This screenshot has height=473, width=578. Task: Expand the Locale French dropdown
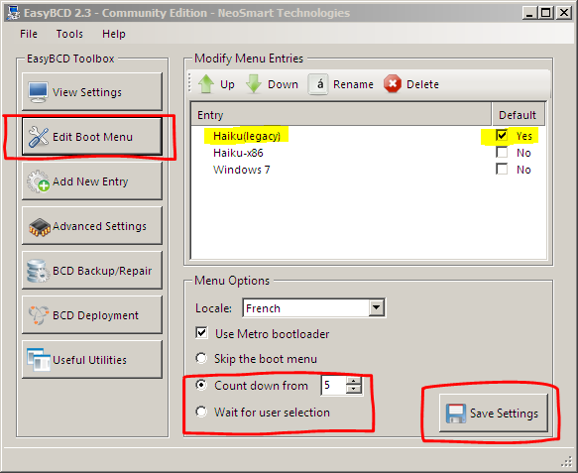pyautogui.click(x=377, y=307)
